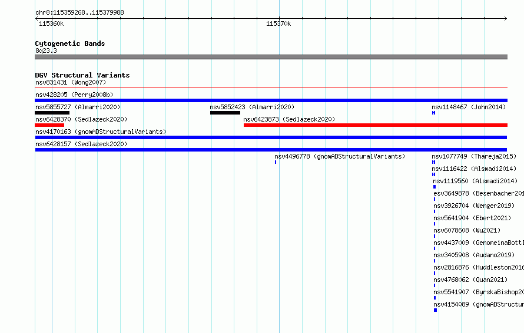Viewport: 524px width, 333px height.
Task: Click the tiny blue nsv4496778 marker
Action: 276,162
